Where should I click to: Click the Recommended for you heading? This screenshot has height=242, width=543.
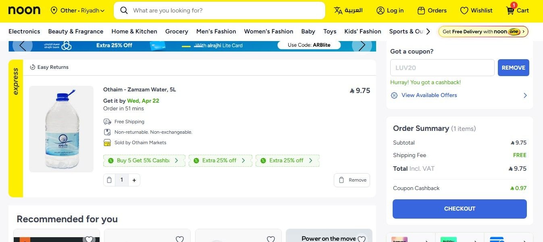pos(67,219)
